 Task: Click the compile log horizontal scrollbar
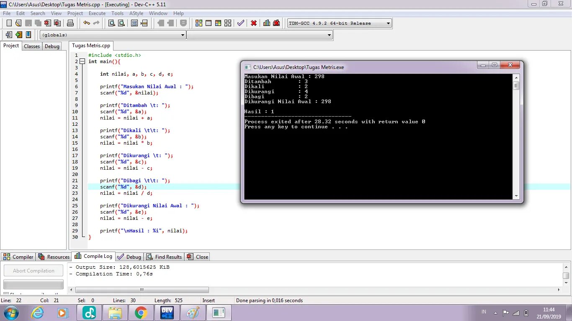click(x=142, y=290)
